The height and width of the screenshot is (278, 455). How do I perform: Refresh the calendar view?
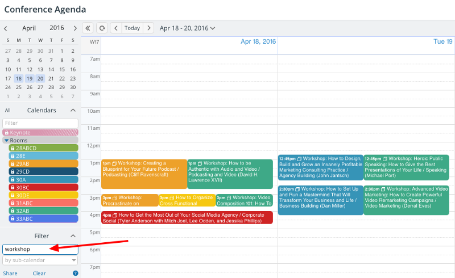[102, 28]
